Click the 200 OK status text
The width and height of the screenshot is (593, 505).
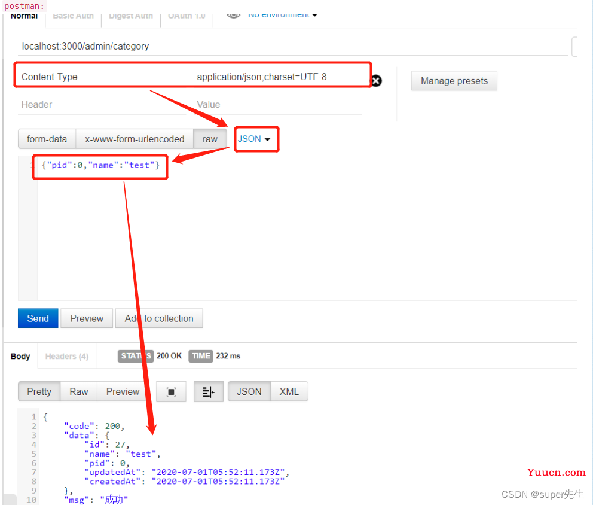169,356
